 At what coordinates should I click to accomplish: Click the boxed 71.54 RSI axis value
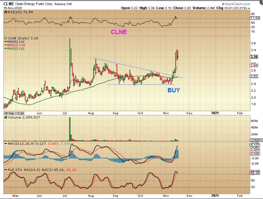(255, 18)
